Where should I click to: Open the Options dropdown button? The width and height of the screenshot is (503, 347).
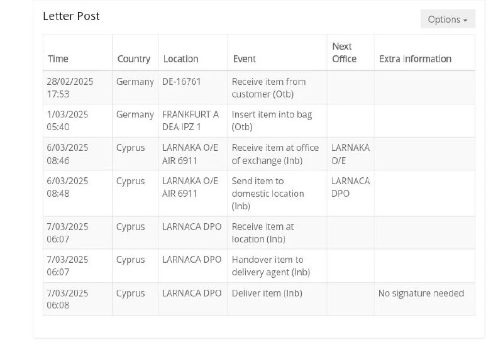447,19
